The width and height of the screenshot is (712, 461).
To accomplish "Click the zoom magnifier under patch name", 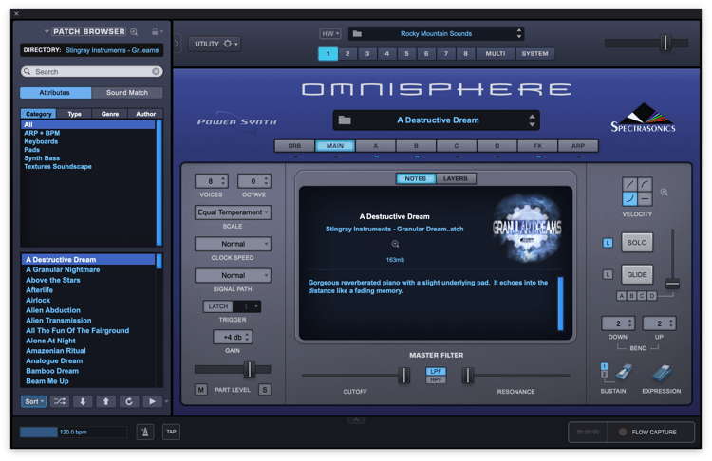I will point(395,244).
